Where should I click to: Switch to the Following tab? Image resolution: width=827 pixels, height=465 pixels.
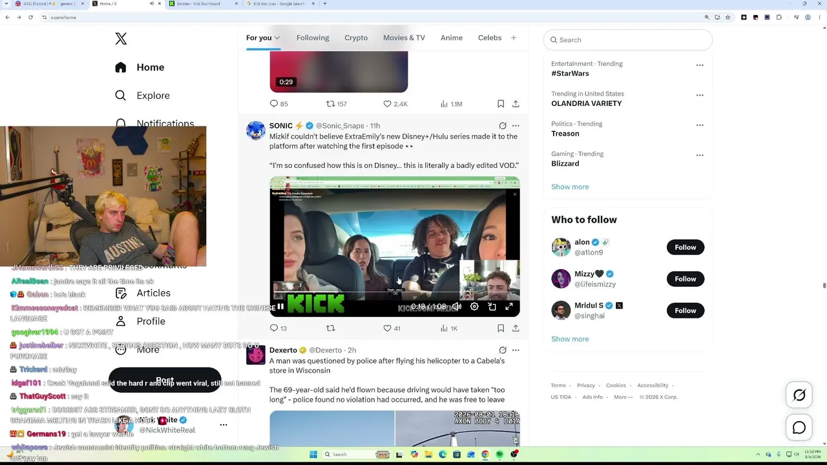pyautogui.click(x=313, y=37)
